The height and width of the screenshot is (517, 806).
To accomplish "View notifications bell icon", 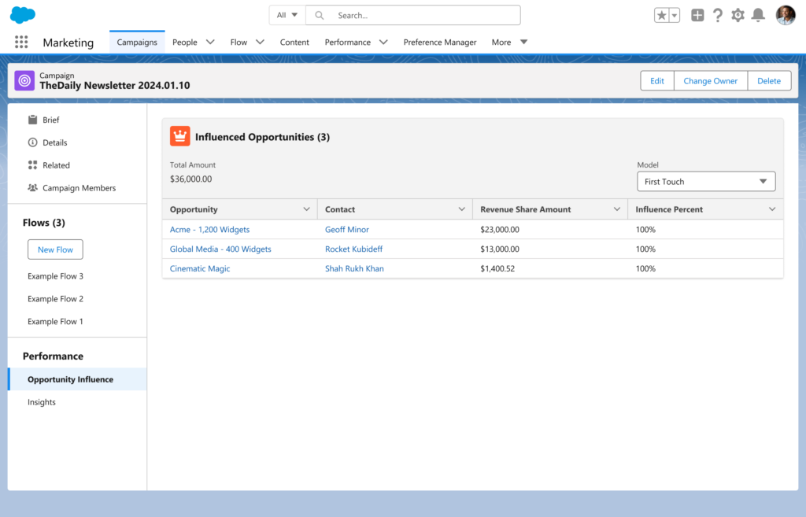I will 758,15.
